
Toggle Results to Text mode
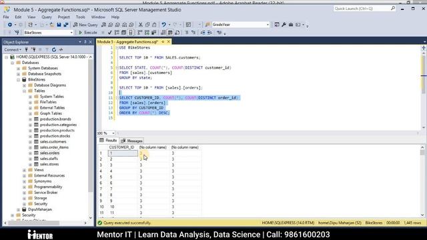pyautogui.click(x=163, y=33)
